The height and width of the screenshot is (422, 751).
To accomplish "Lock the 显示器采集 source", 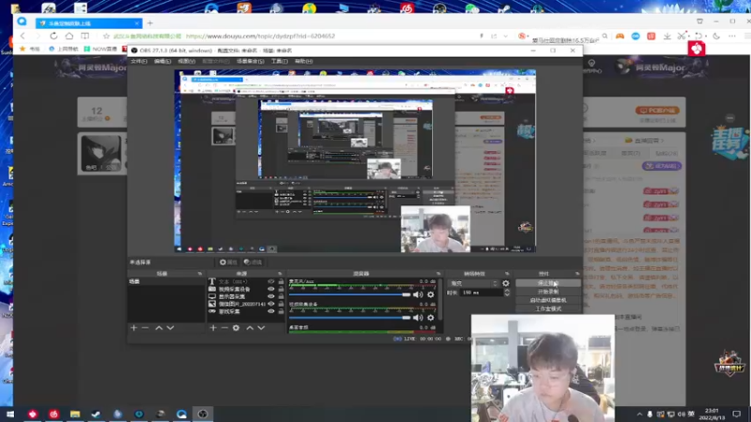I will [281, 296].
